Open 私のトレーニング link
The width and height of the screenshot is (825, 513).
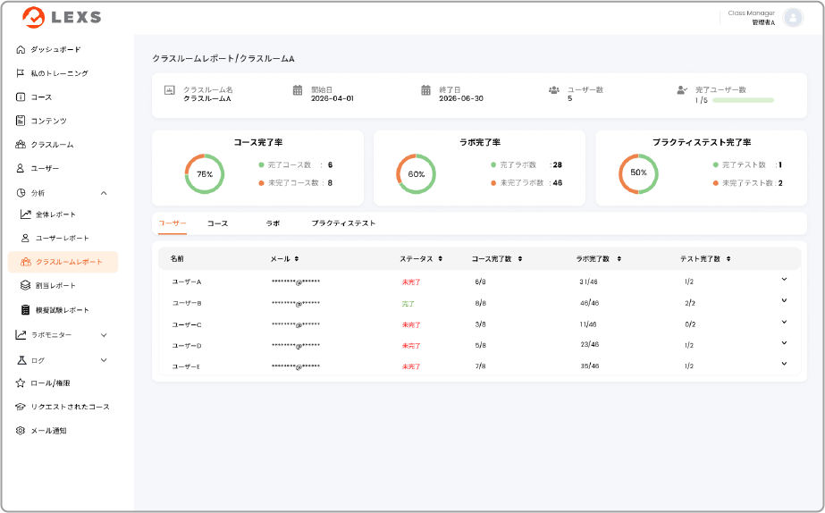point(59,73)
